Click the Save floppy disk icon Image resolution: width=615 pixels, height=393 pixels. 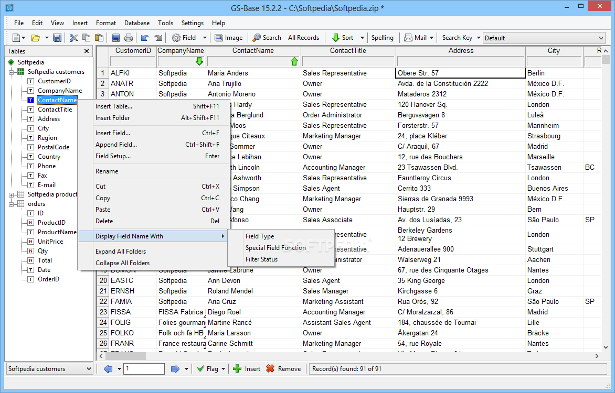click(x=57, y=38)
